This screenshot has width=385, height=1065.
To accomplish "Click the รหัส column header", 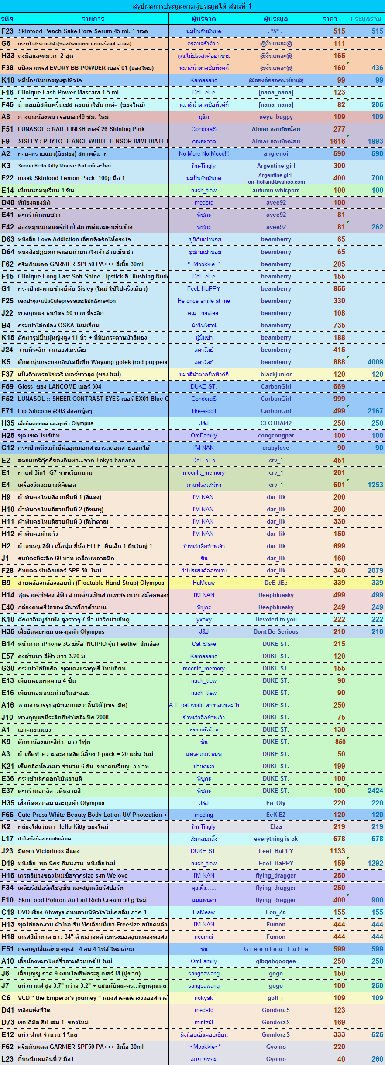I will pyautogui.click(x=8, y=19).
